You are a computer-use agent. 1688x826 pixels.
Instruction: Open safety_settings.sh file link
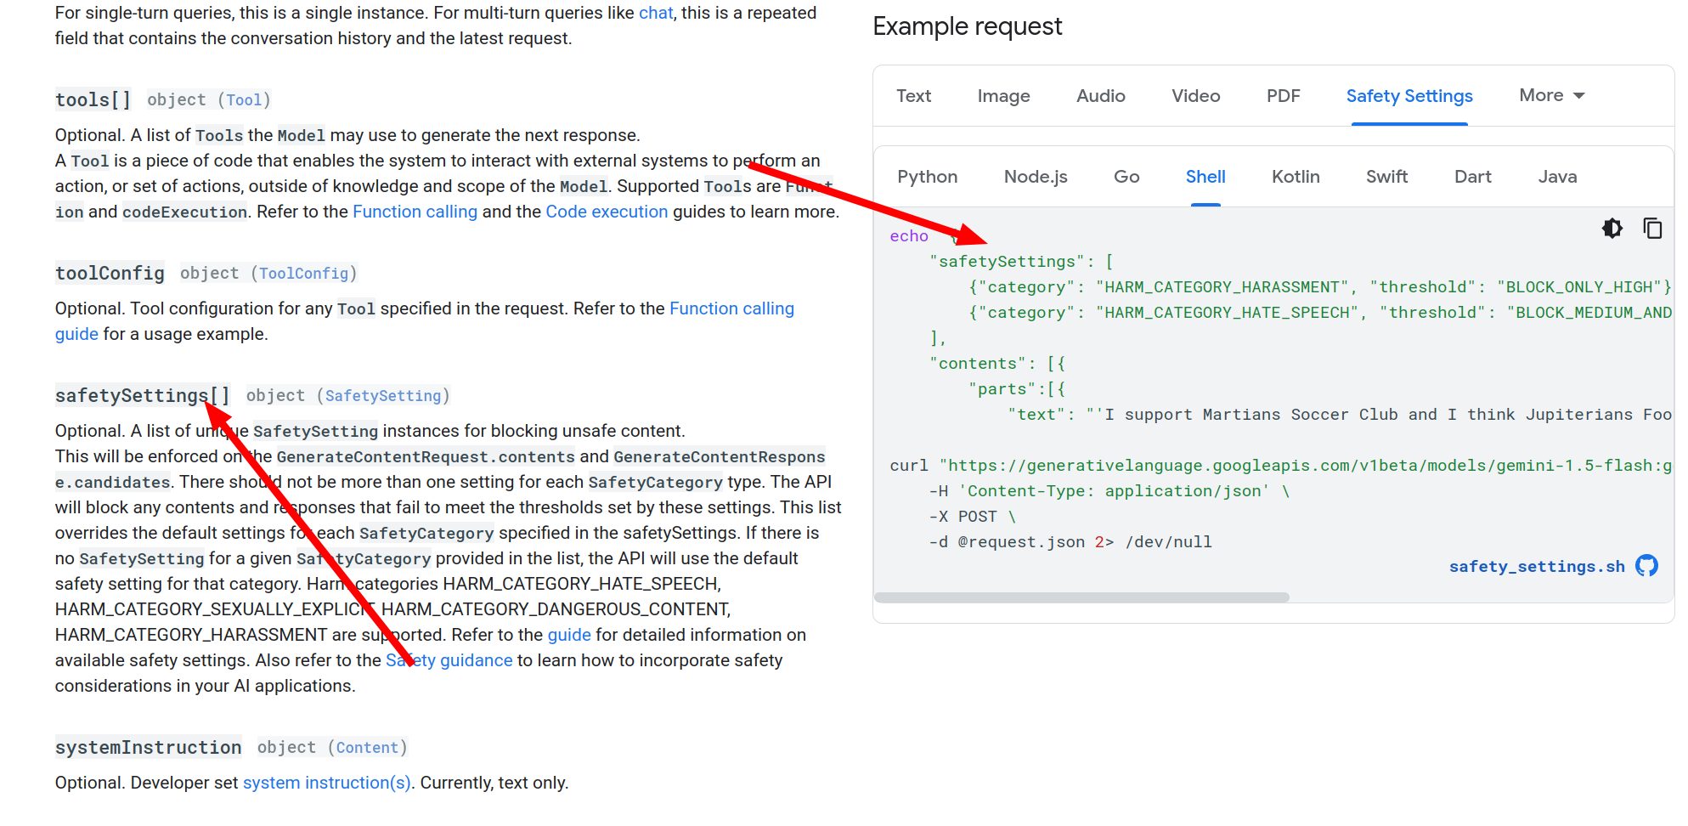pos(1537,567)
